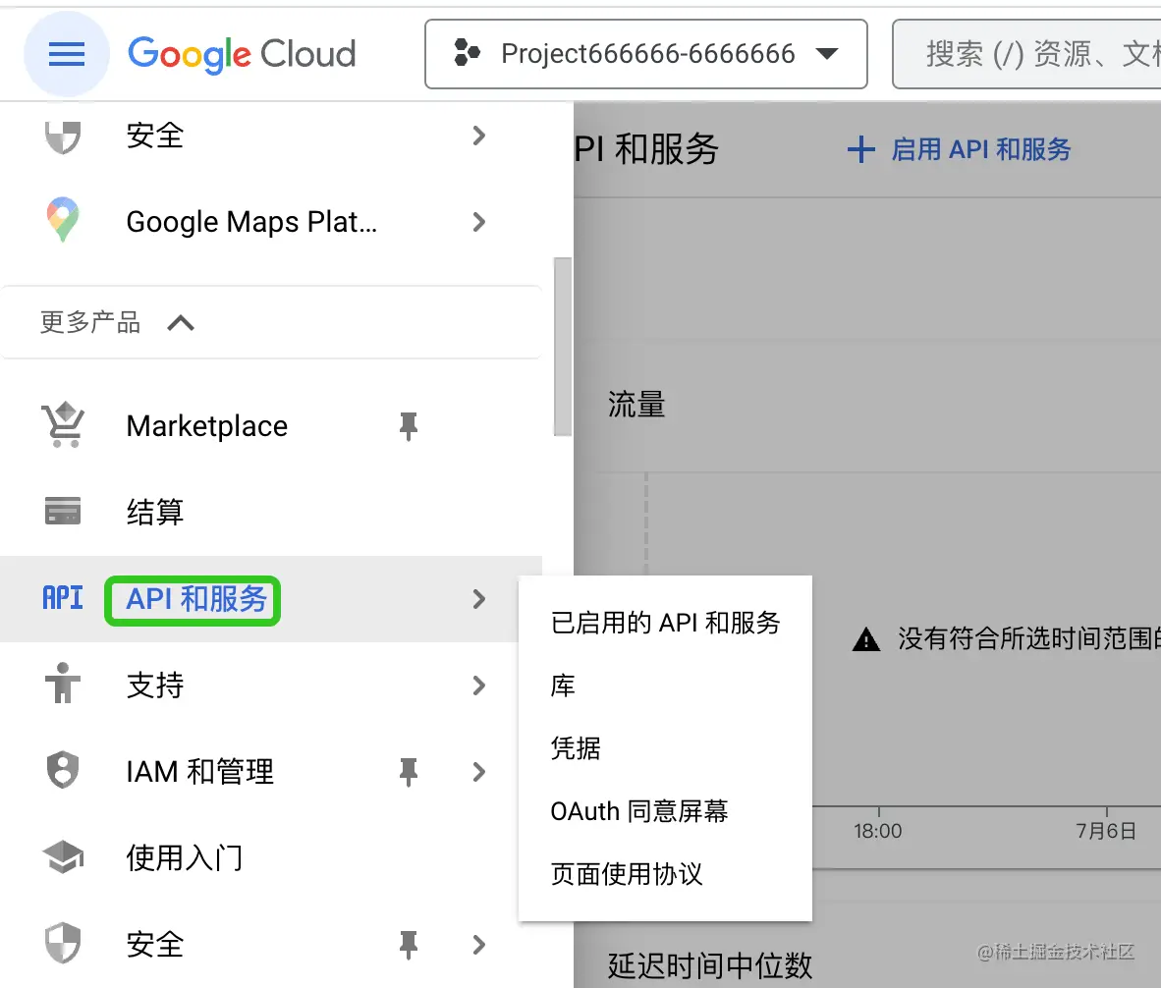Open IAM 和管理 from the sidebar
The height and width of the screenshot is (988, 1161).
200,772
